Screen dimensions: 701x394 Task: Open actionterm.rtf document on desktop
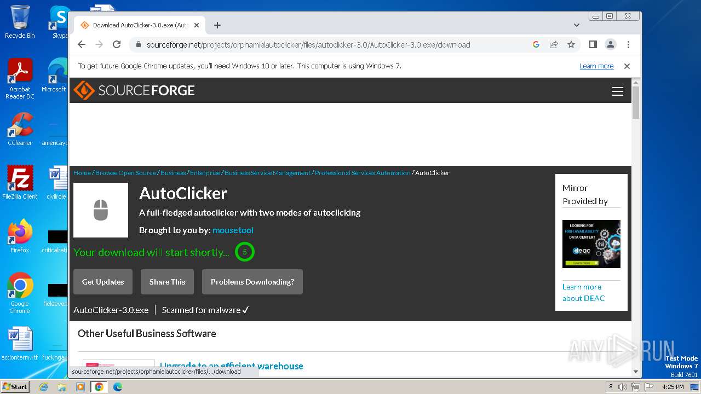[20, 344]
